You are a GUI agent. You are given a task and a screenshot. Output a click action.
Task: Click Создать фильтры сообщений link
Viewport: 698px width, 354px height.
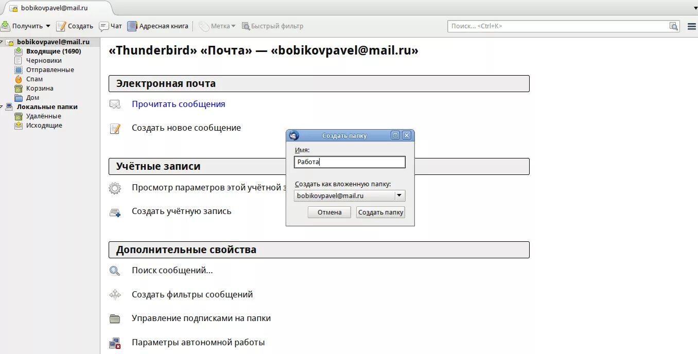193,294
